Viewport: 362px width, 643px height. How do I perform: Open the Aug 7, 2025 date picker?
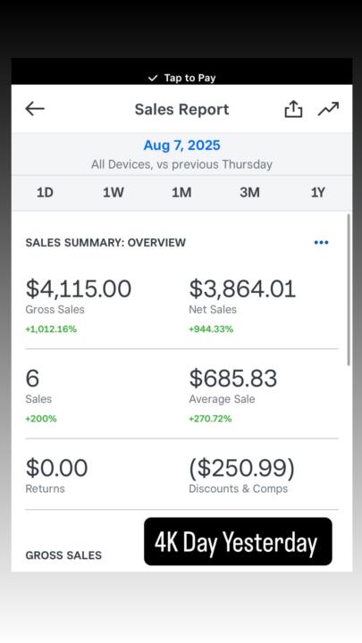tap(181, 146)
